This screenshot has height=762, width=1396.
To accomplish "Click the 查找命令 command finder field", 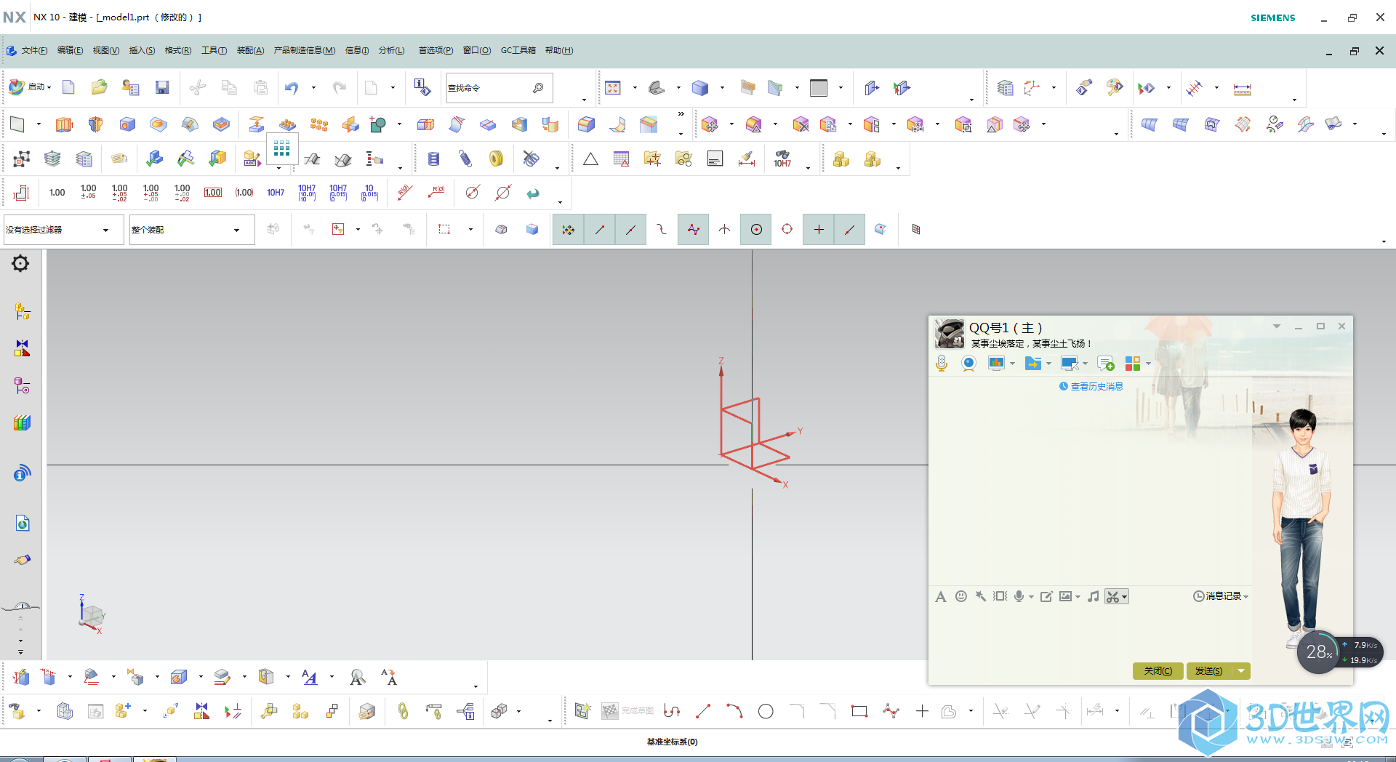I will point(499,88).
